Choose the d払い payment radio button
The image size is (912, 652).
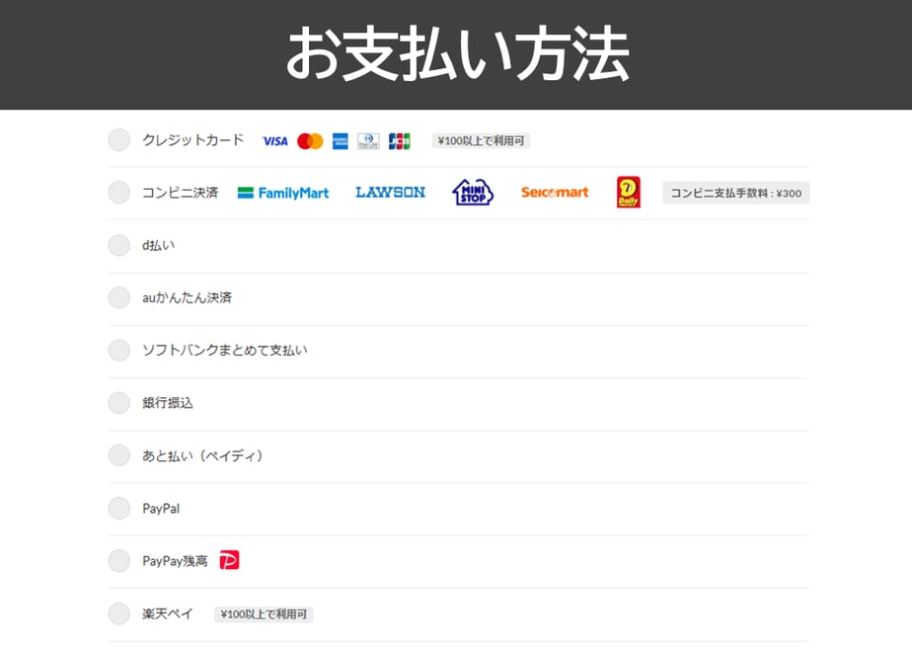pos(119,245)
